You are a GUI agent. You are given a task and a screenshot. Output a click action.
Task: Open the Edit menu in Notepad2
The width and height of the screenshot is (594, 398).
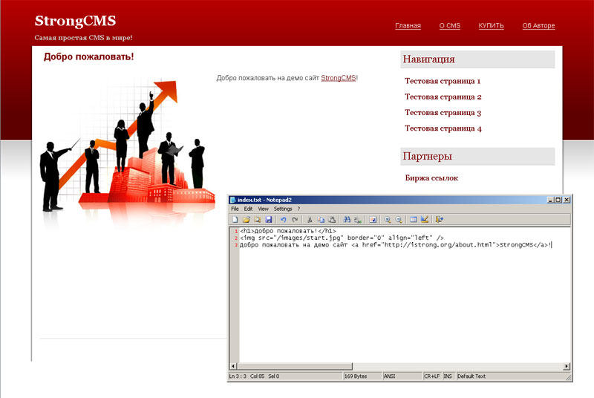click(x=248, y=209)
